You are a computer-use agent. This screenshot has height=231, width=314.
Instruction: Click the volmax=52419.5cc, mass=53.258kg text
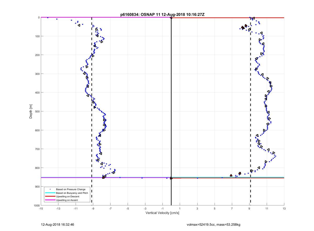pyautogui.click(x=214, y=224)
